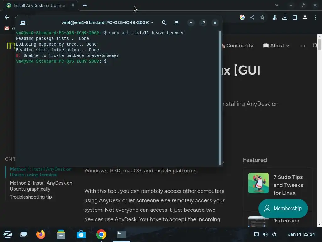Viewport: 322px width, 242px height.
Task: Click the Featured heading text
Action: pos(255,160)
